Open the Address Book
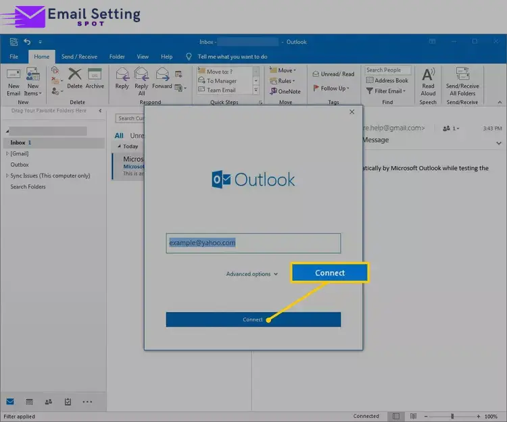 [x=387, y=80]
